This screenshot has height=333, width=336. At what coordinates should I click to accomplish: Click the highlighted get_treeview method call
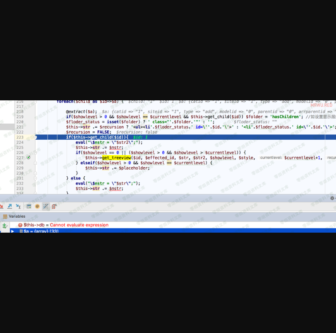coord(116,158)
